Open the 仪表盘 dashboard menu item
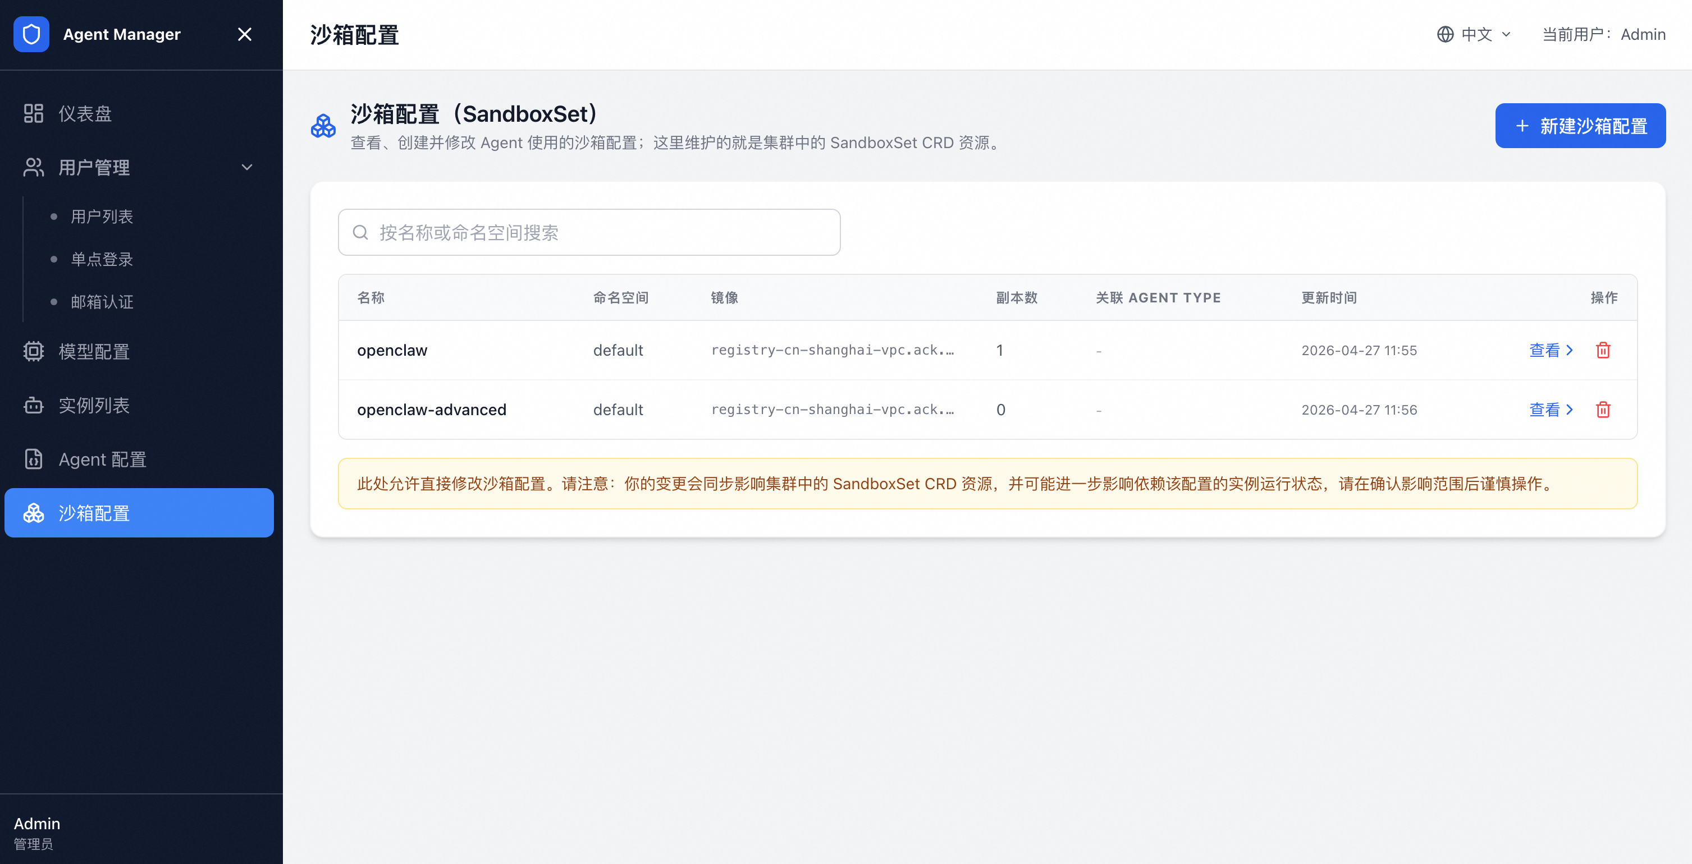 click(139, 113)
